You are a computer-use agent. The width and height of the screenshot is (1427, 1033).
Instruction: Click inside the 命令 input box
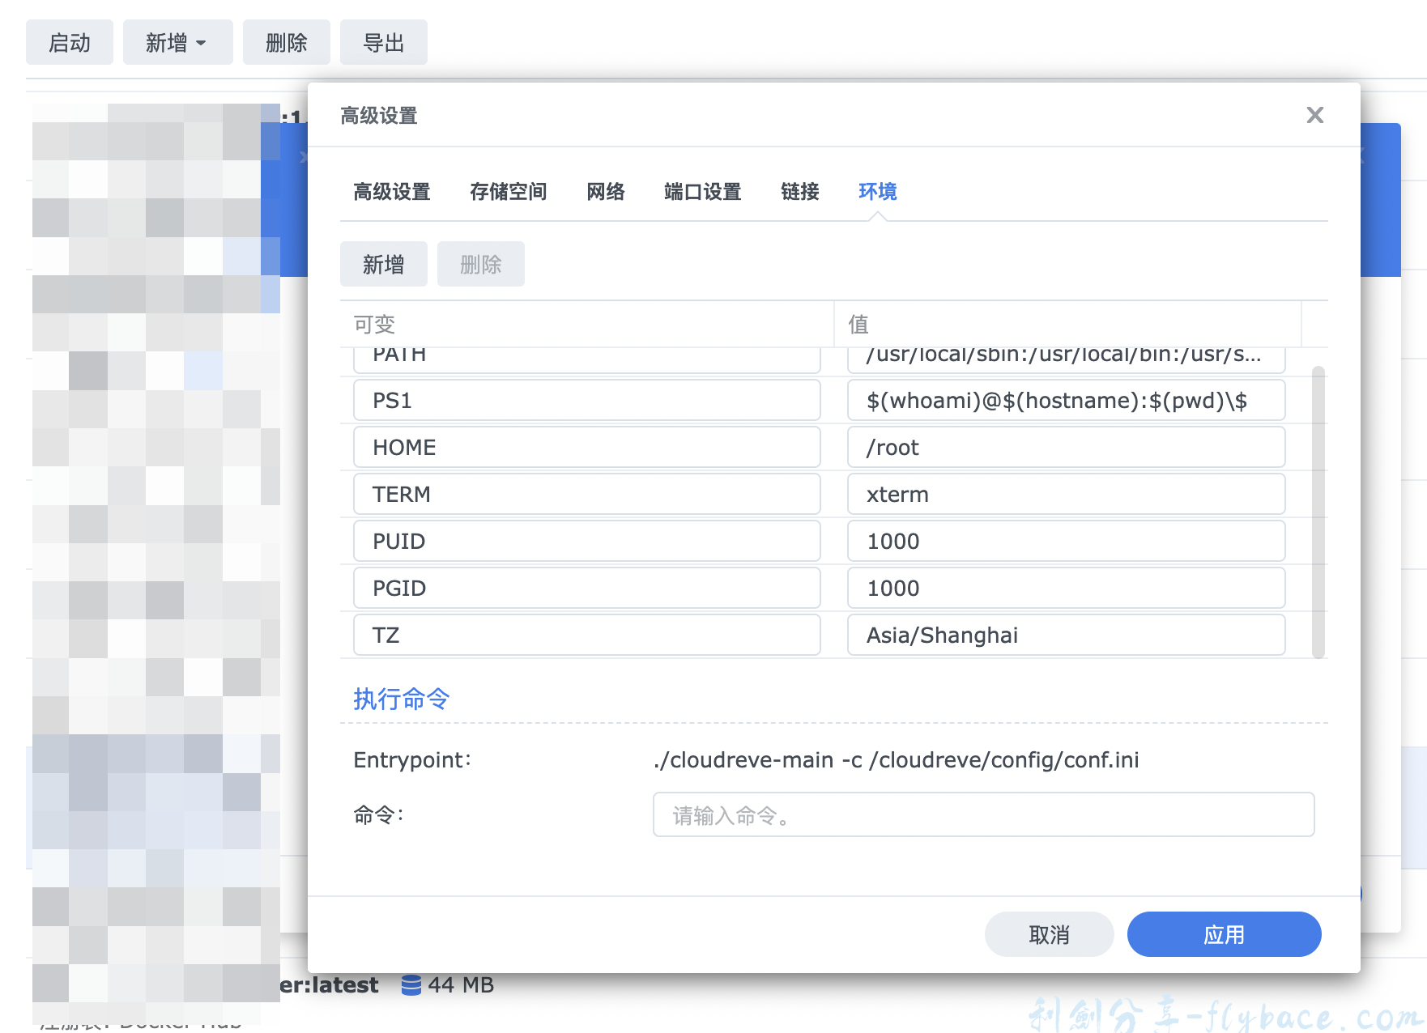983,815
